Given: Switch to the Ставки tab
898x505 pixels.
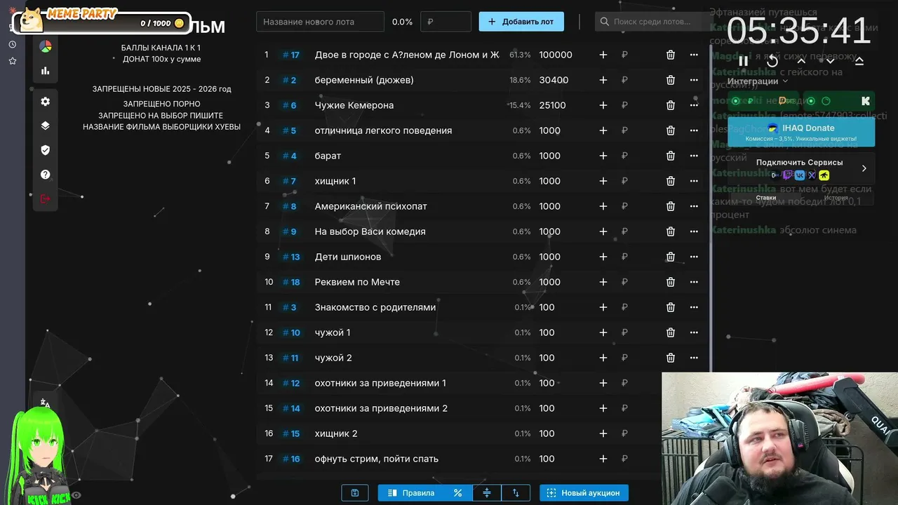Looking at the screenshot, I should pos(766,198).
